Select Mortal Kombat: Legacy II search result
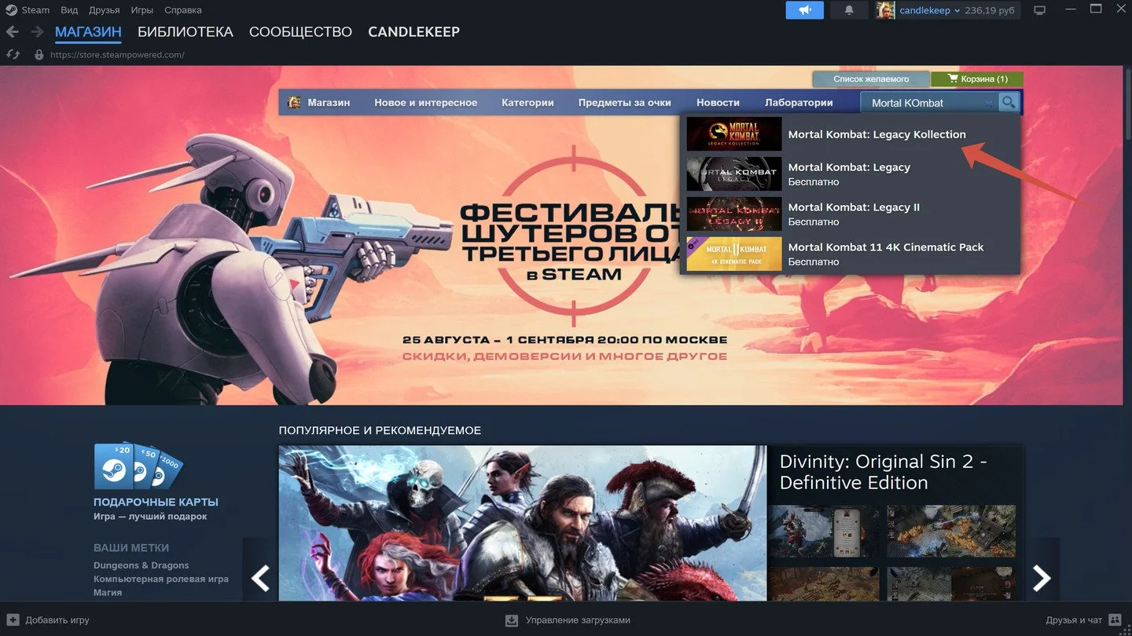Viewport: 1132px width, 636px height. coord(850,214)
